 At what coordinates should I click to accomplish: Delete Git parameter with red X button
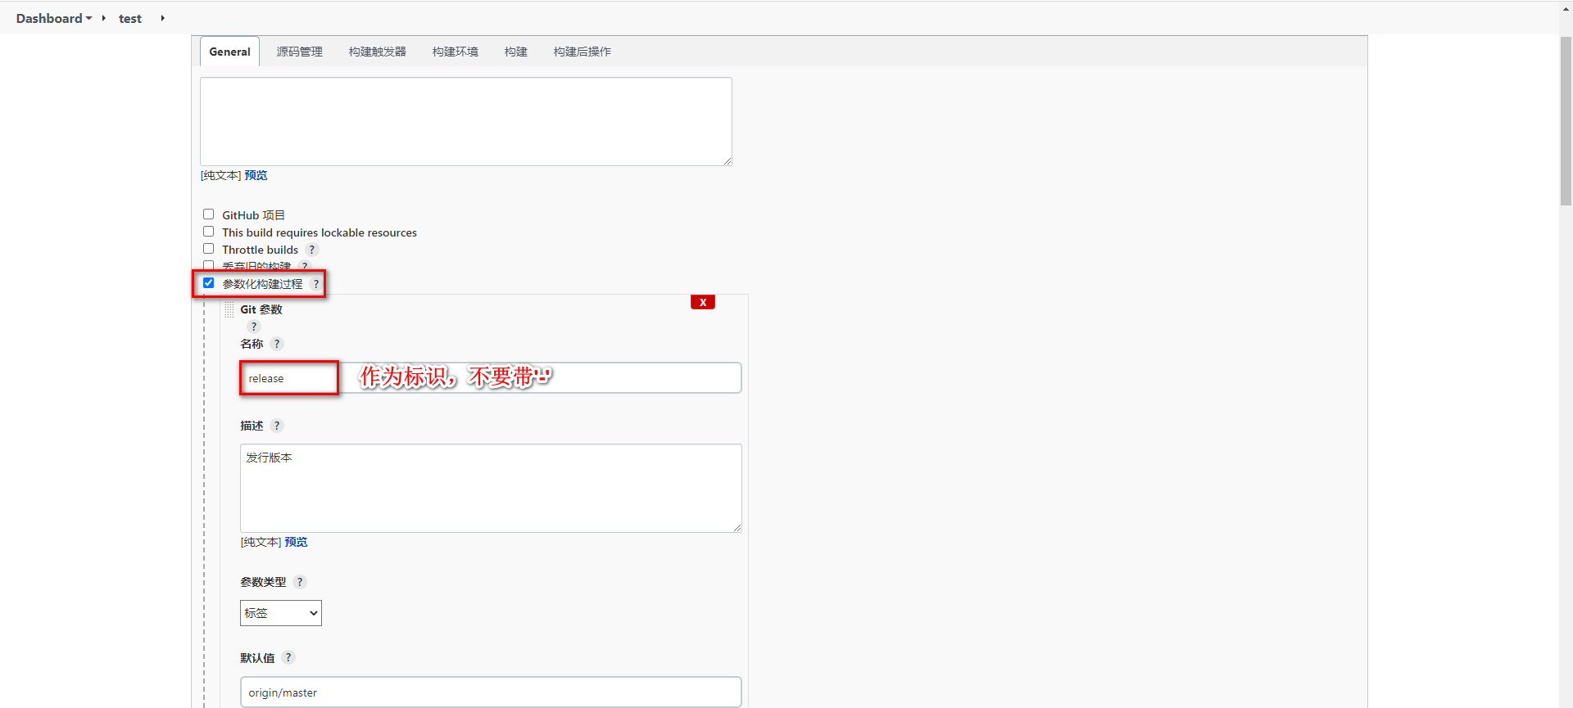point(702,302)
